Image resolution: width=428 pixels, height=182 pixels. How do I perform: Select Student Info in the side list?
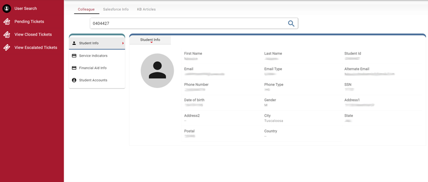click(x=97, y=43)
